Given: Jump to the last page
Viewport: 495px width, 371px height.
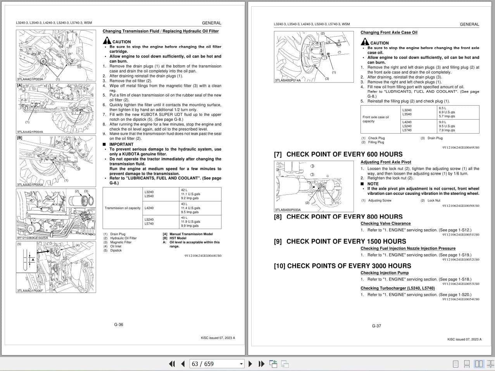Looking at the screenshot, I should 261,364.
